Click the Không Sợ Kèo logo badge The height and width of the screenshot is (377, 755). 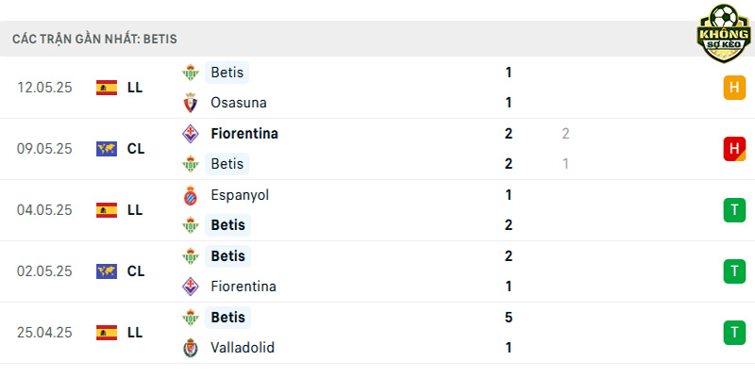point(723,33)
